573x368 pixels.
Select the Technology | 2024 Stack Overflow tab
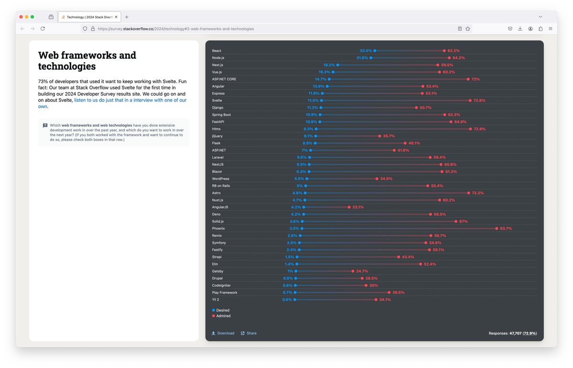pos(89,17)
